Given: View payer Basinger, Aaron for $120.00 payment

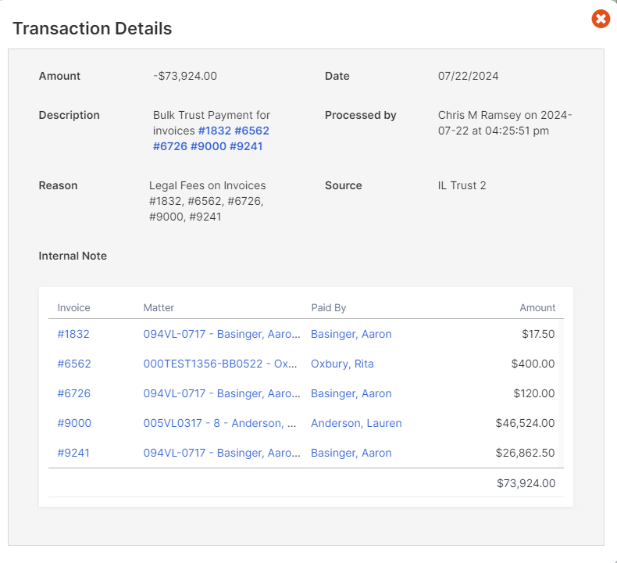Looking at the screenshot, I should [x=351, y=393].
